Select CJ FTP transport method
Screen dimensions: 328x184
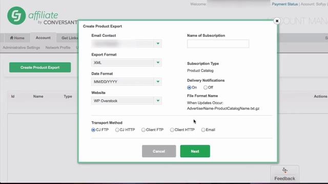click(x=93, y=130)
